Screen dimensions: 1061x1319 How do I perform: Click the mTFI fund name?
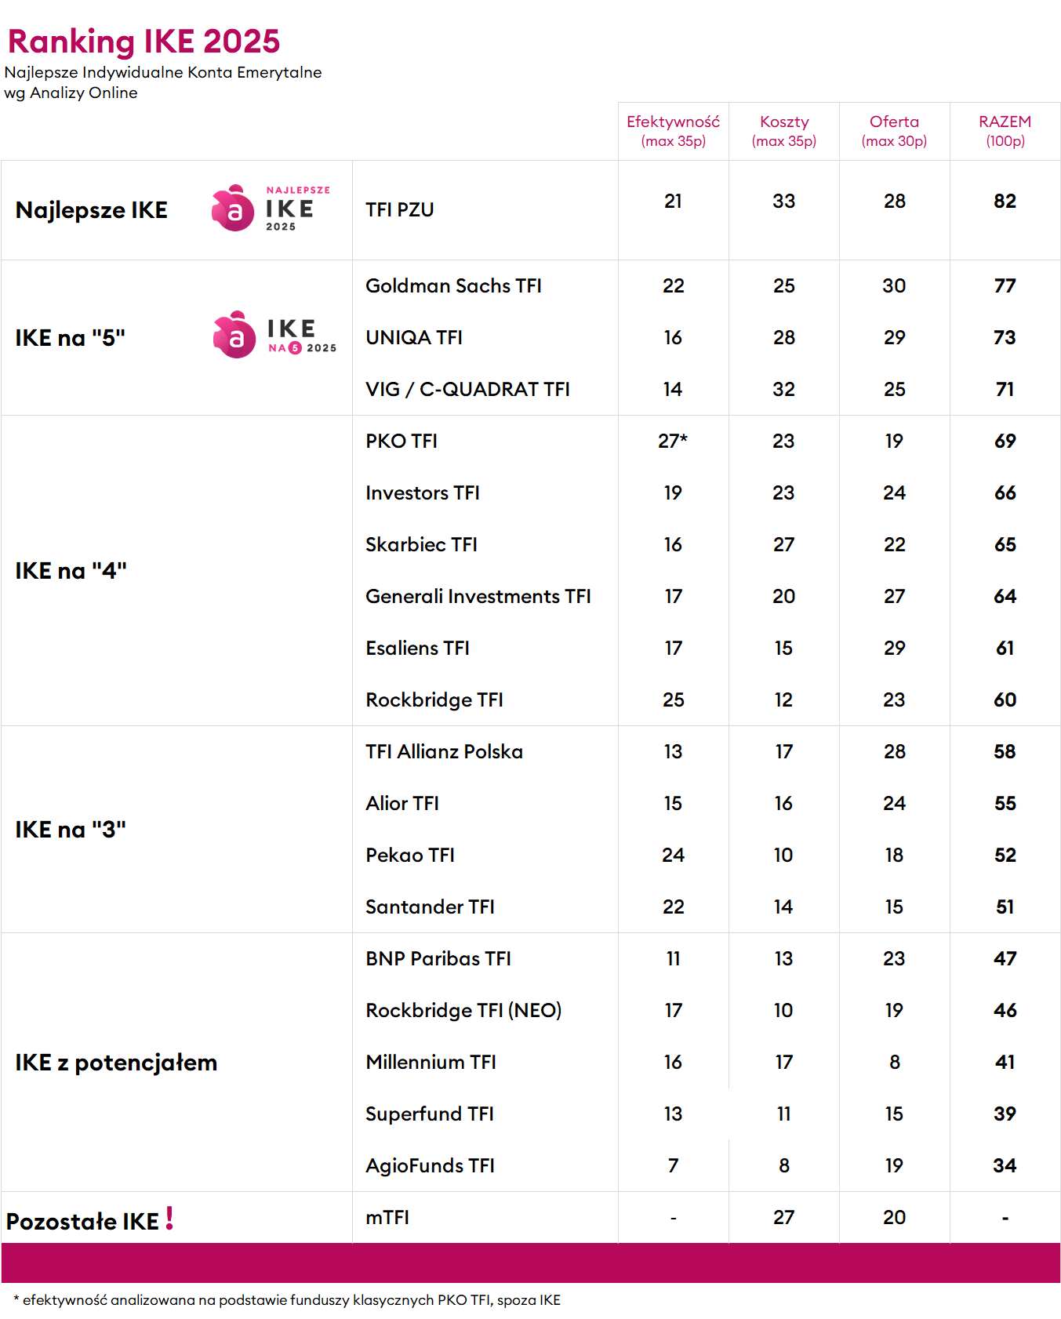387,1218
